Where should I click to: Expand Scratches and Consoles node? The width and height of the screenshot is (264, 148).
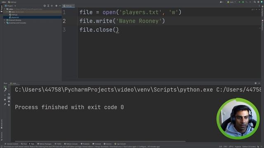pos(5,23)
